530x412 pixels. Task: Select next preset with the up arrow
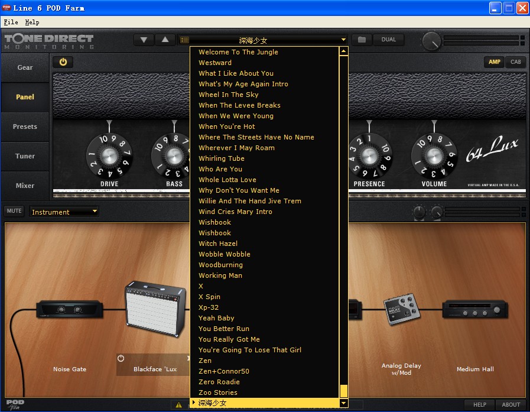(165, 40)
